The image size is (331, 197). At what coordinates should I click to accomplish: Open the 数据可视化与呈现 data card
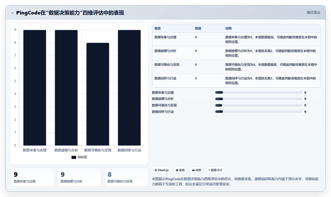pos(126,177)
